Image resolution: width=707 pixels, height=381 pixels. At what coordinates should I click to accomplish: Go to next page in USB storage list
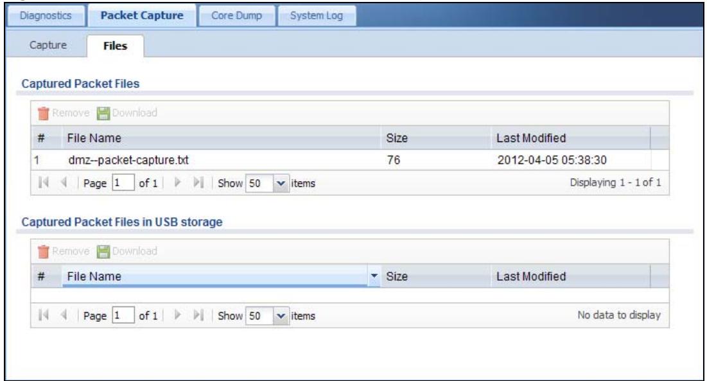pos(178,315)
